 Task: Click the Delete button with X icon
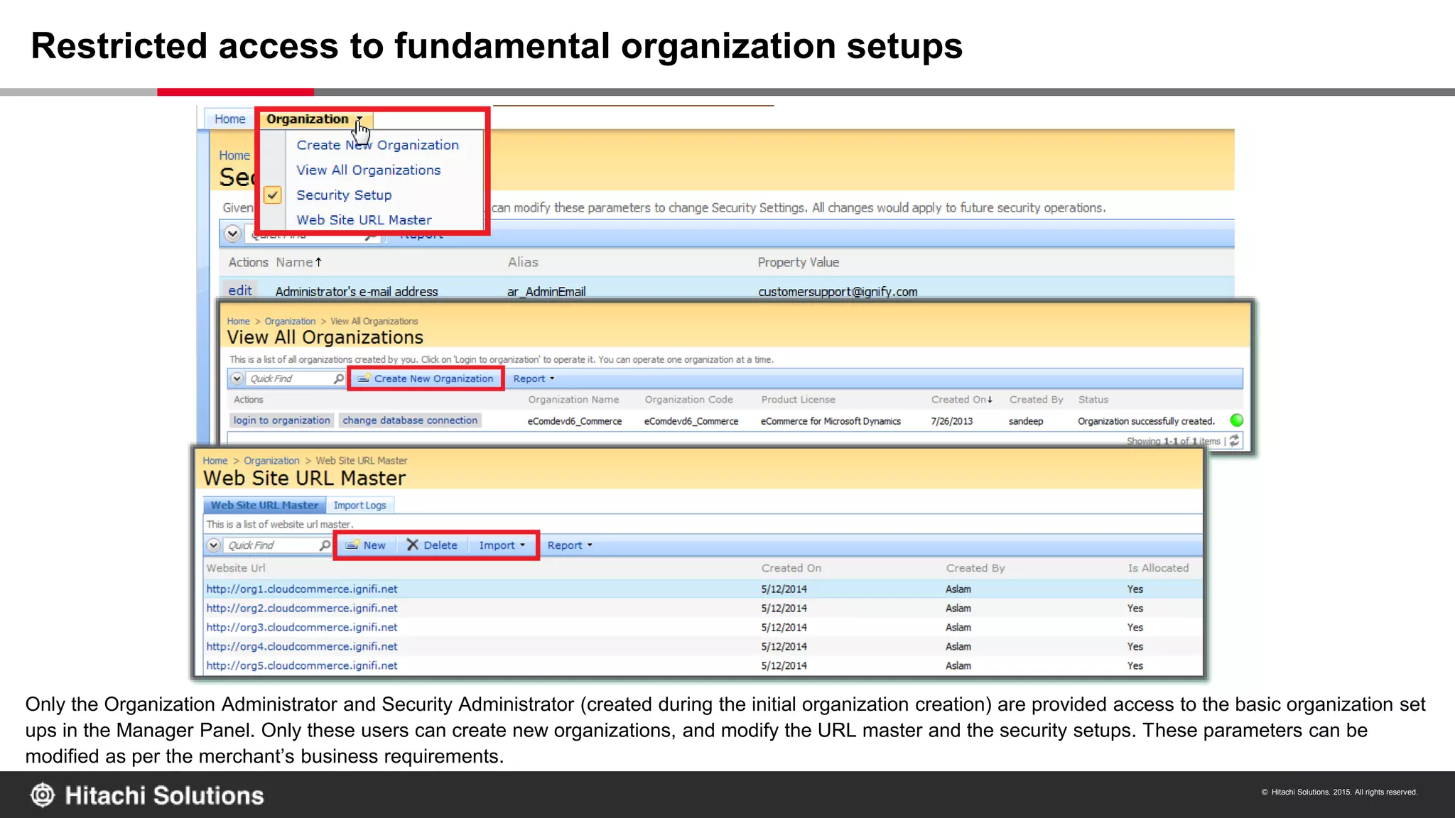[432, 545]
